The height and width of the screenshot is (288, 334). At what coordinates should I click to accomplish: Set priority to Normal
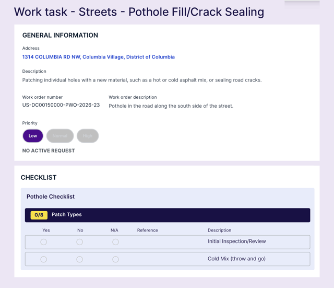60,136
